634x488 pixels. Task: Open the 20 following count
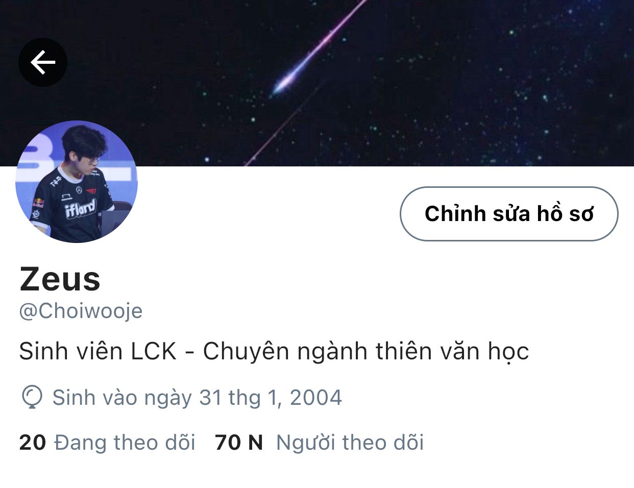pos(33,443)
